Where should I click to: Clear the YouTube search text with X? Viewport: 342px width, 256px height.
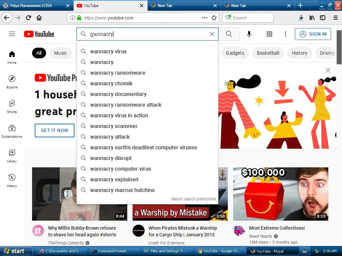point(212,34)
